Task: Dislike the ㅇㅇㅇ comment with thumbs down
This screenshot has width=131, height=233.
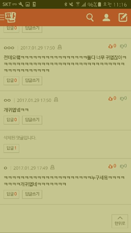Action: point(123,46)
